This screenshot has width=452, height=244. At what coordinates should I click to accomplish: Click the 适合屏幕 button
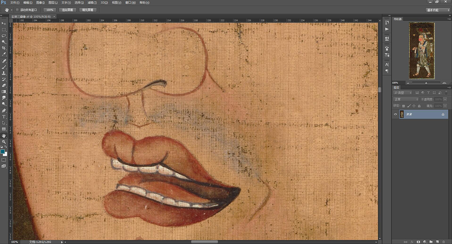click(68, 10)
